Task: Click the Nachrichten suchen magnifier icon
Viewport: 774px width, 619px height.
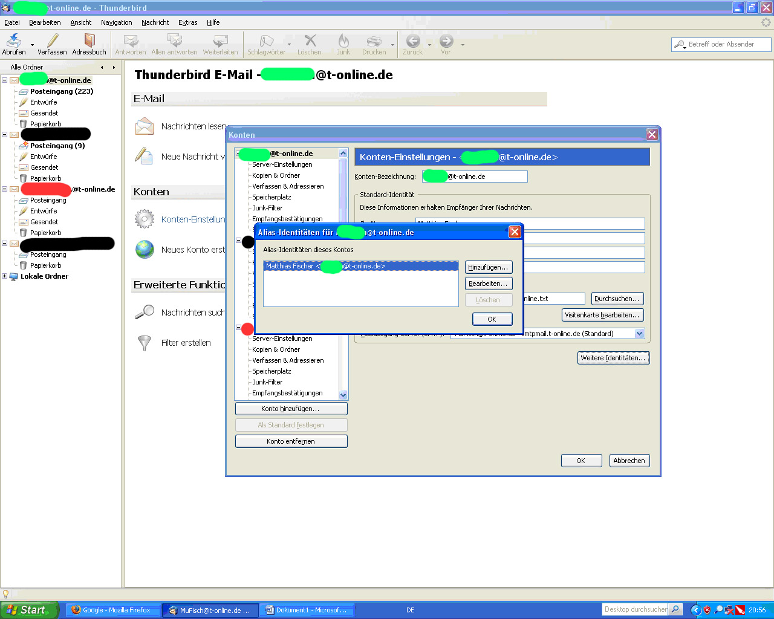Action: (145, 312)
